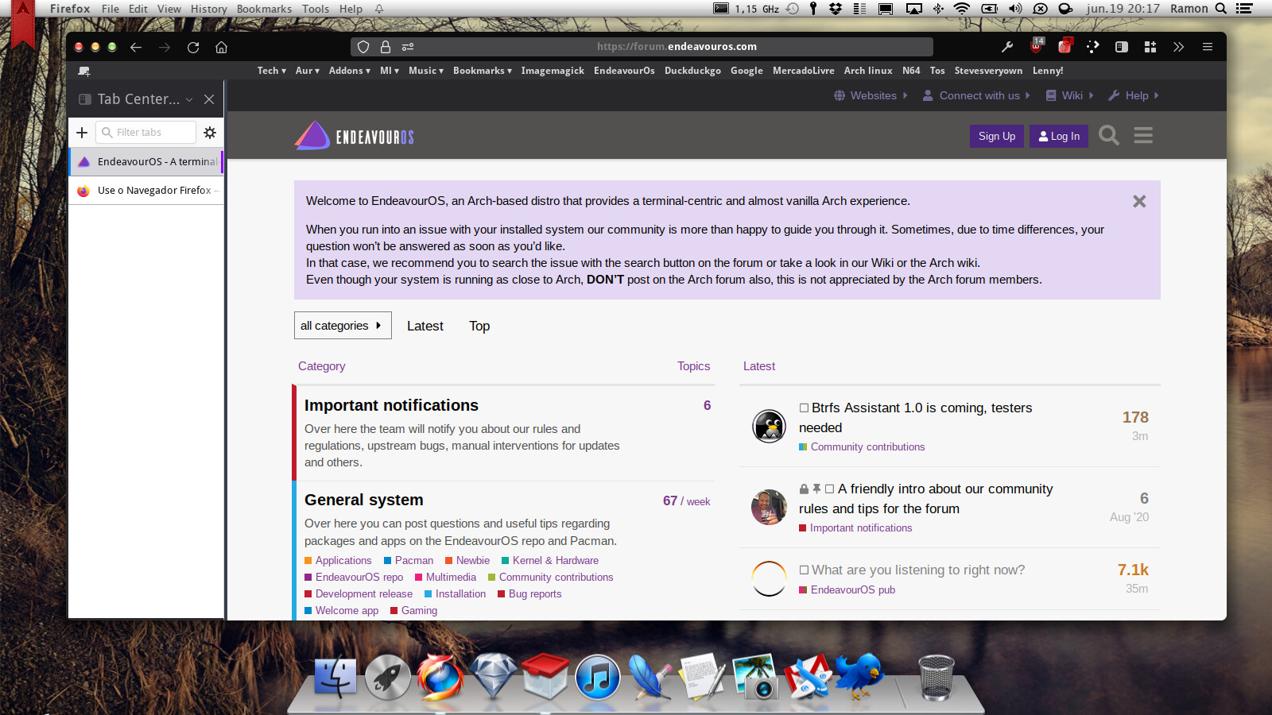Open the TextEdit paper and pen dock icon
This screenshot has height=715, width=1272.
703,677
